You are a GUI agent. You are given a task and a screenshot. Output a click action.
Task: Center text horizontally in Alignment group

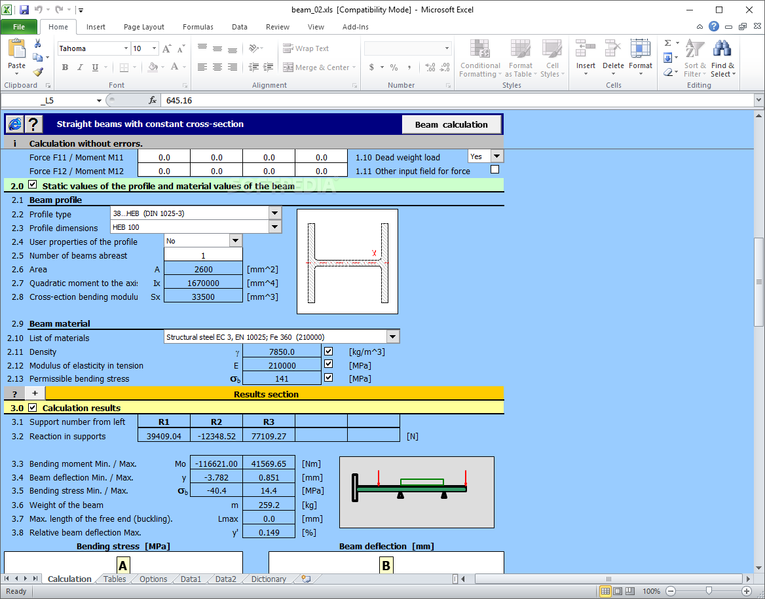217,67
